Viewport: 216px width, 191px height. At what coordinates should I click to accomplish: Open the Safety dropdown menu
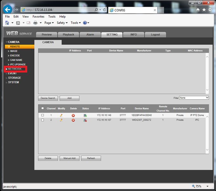(x=62, y=23)
